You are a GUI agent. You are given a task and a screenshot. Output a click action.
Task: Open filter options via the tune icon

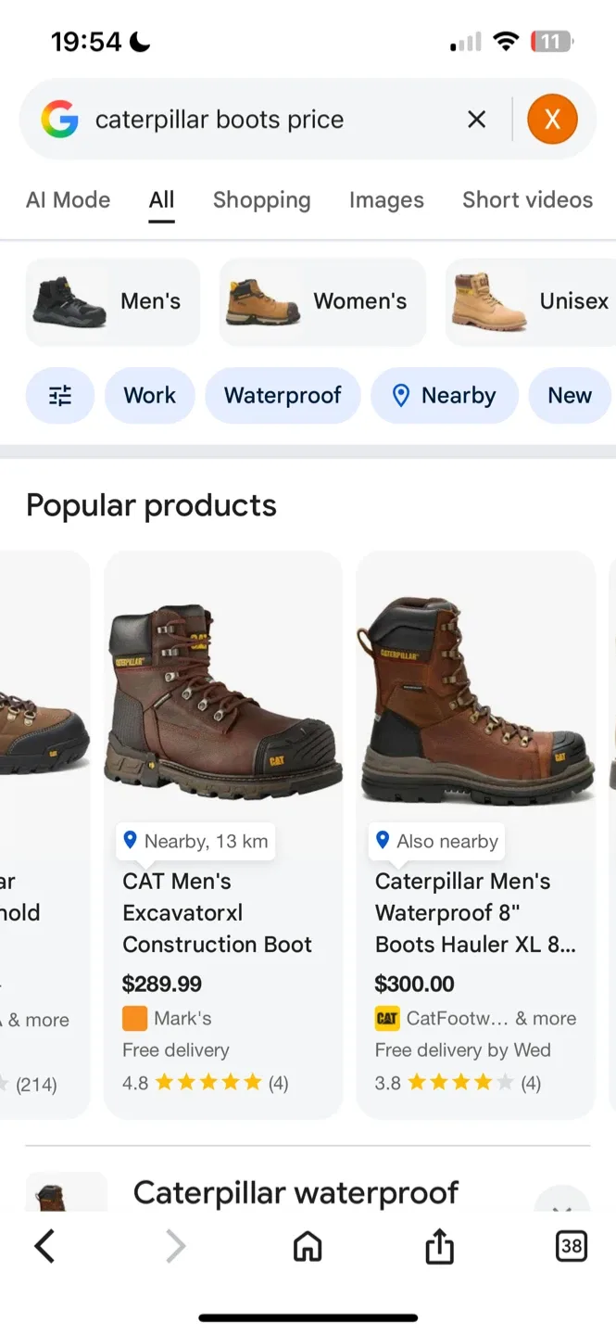click(x=60, y=395)
